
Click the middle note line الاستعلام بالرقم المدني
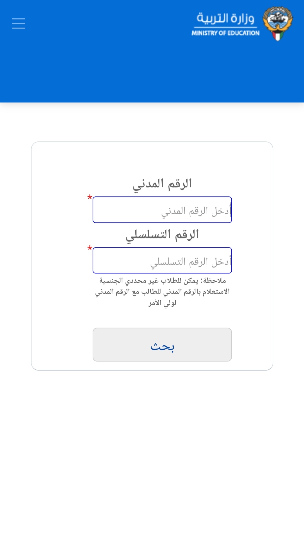pos(162,292)
